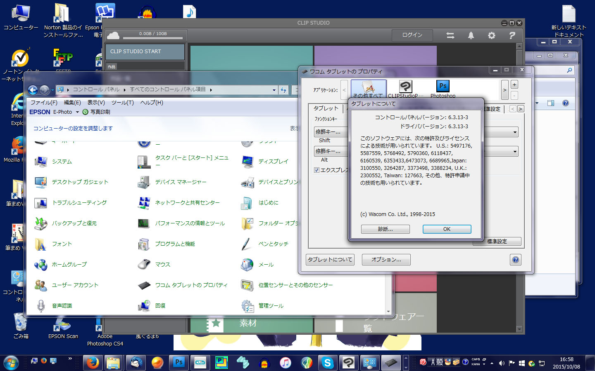Open CLIP STUDIO settings gear
Viewport: 595px width, 371px height.
click(x=491, y=35)
